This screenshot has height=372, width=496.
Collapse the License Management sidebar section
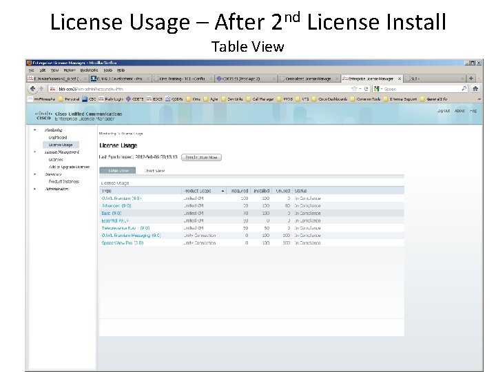tap(35, 152)
